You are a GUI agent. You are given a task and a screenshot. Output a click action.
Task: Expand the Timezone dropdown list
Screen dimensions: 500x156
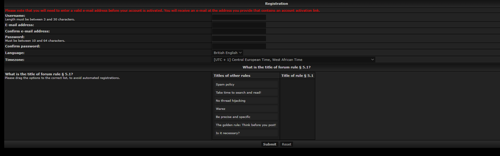pyautogui.click(x=294, y=60)
